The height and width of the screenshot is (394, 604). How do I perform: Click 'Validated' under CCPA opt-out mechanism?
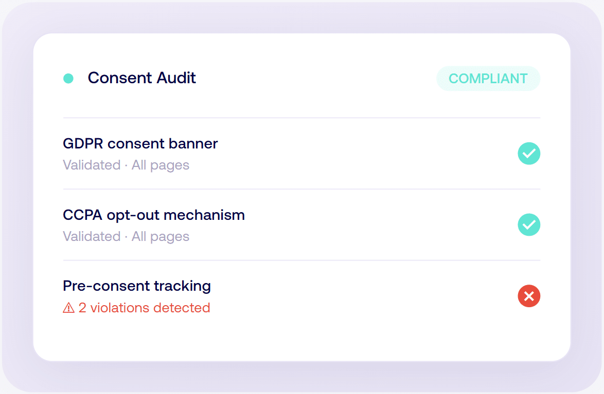[x=92, y=237]
